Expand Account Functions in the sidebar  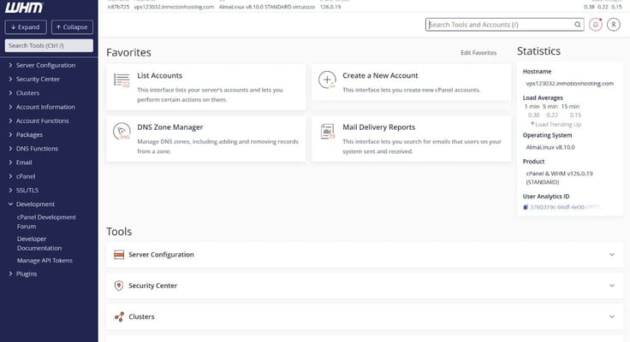point(10,121)
